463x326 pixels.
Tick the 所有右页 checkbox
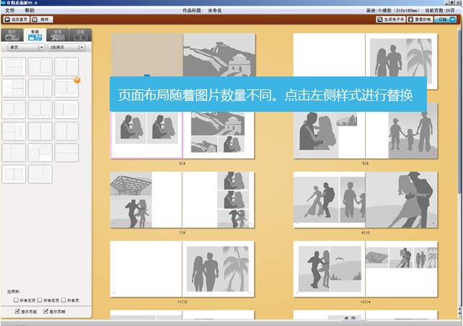tap(40, 300)
